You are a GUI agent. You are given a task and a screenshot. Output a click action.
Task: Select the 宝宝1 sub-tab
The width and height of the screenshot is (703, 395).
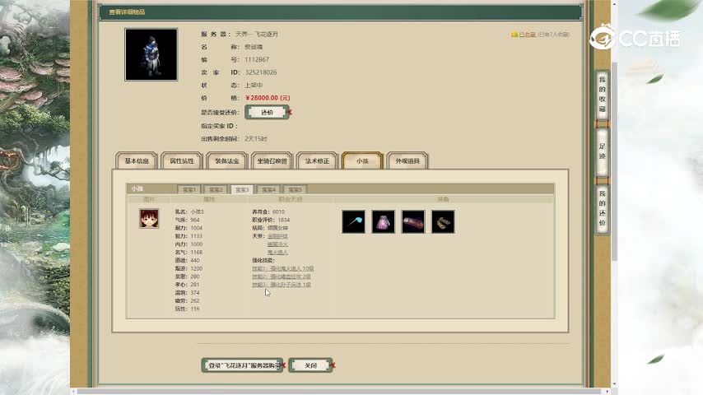pyautogui.click(x=189, y=189)
